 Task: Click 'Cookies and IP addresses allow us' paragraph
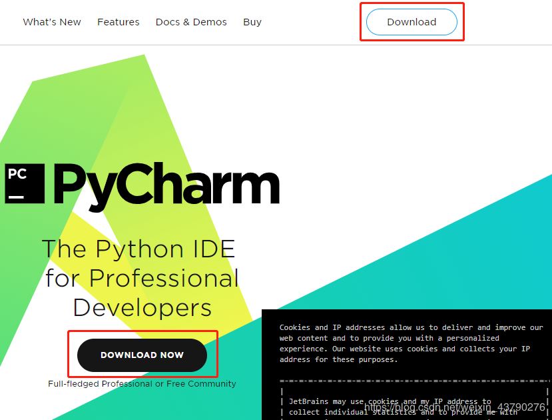412,343
